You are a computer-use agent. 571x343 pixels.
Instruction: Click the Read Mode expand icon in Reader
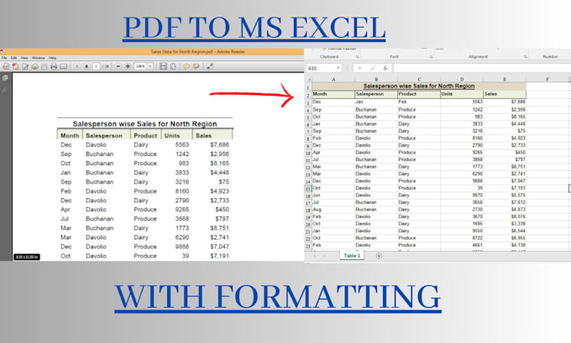[210, 66]
